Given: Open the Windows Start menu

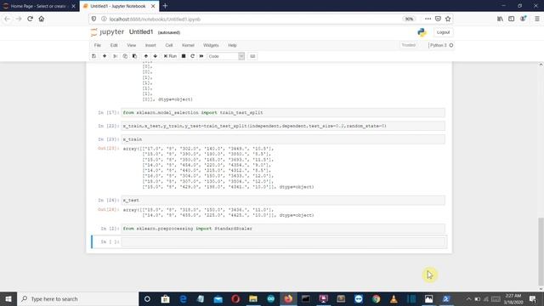Looking at the screenshot, I should coord(8,298).
